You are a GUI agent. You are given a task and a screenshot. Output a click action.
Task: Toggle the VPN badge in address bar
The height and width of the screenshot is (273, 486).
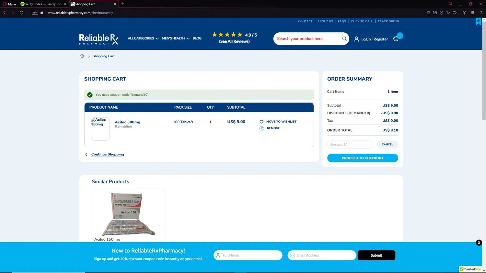point(35,13)
